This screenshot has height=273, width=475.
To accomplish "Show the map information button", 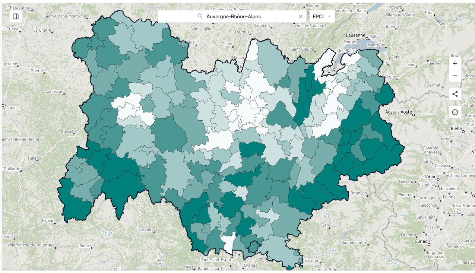I will coord(455,112).
